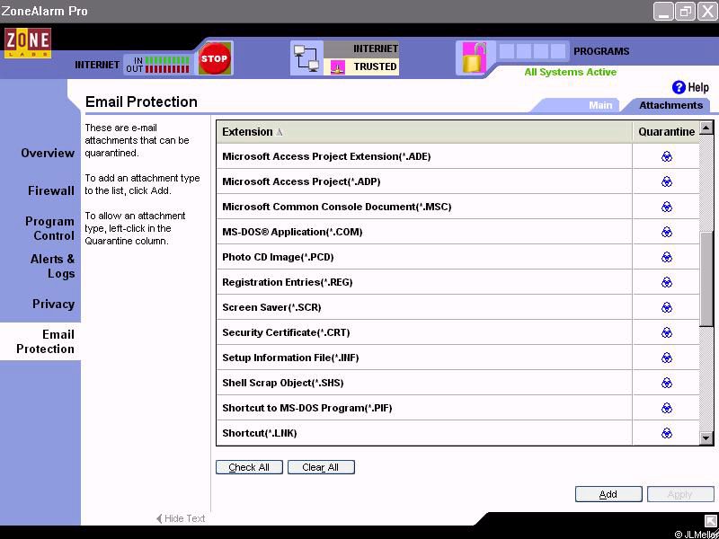Click the outbound traffic OUT meter
719x539 pixels.
pyautogui.click(x=167, y=69)
